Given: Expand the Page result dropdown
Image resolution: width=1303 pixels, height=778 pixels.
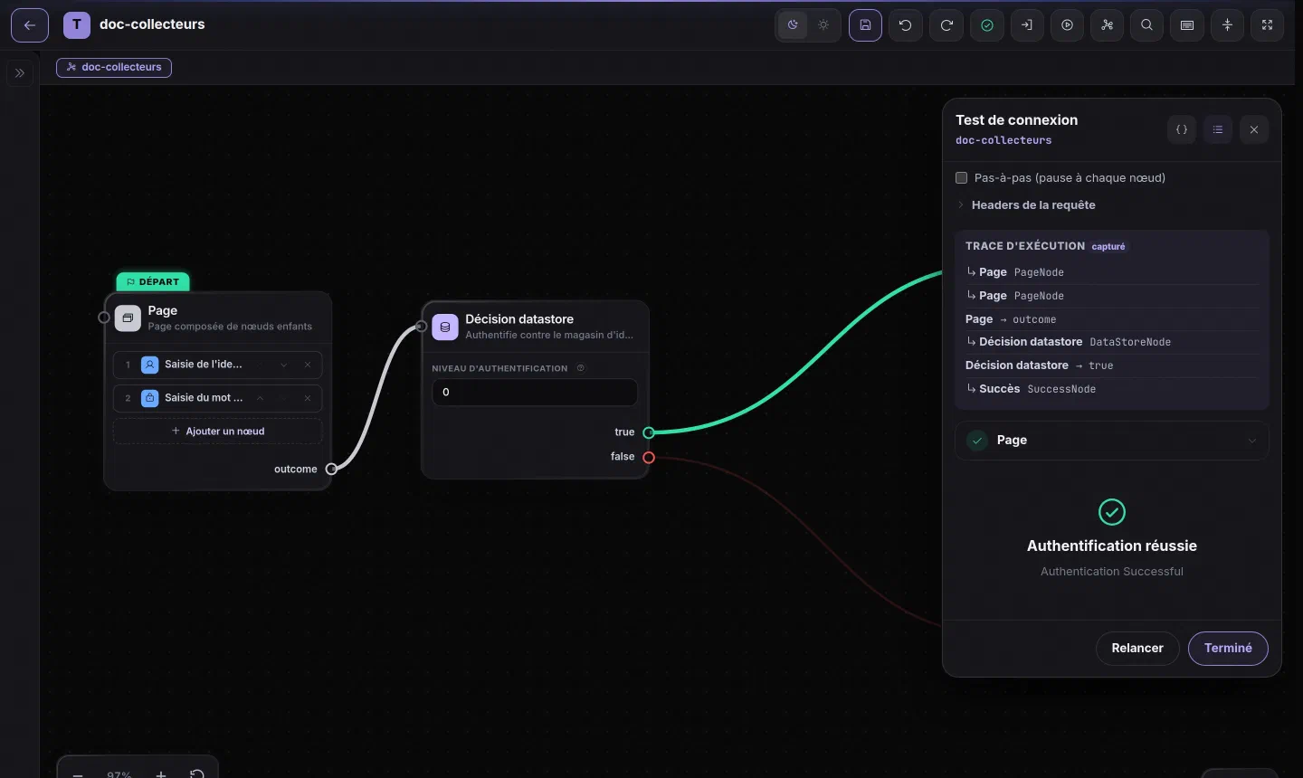Looking at the screenshot, I should pos(1112,441).
